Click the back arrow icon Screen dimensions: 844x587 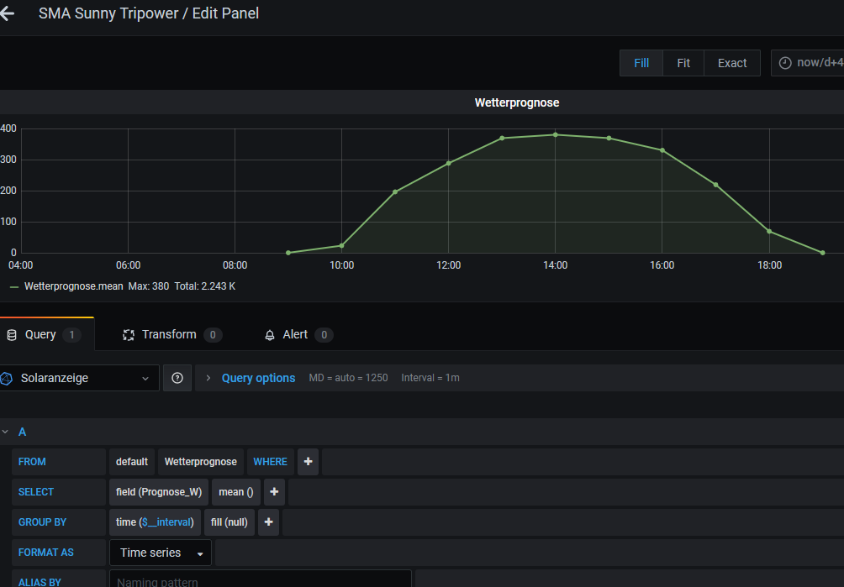pos(7,14)
